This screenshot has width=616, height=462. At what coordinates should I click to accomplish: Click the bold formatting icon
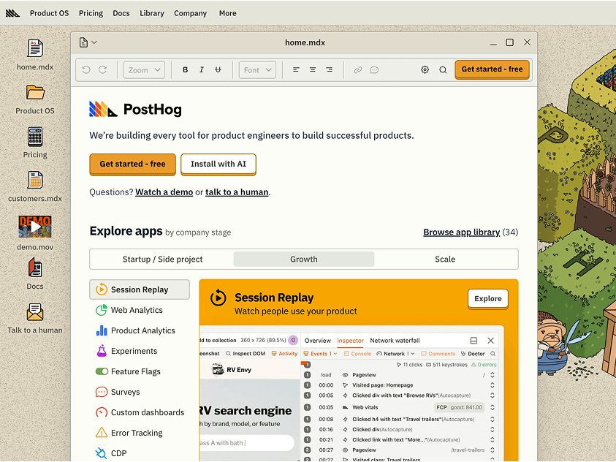[185, 70]
